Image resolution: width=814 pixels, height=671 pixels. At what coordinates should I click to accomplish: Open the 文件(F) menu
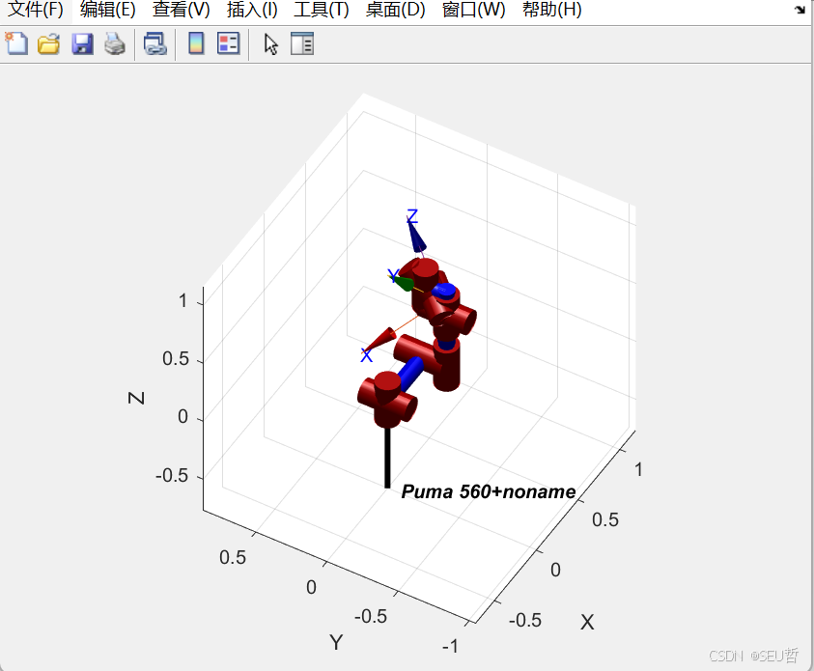36,10
